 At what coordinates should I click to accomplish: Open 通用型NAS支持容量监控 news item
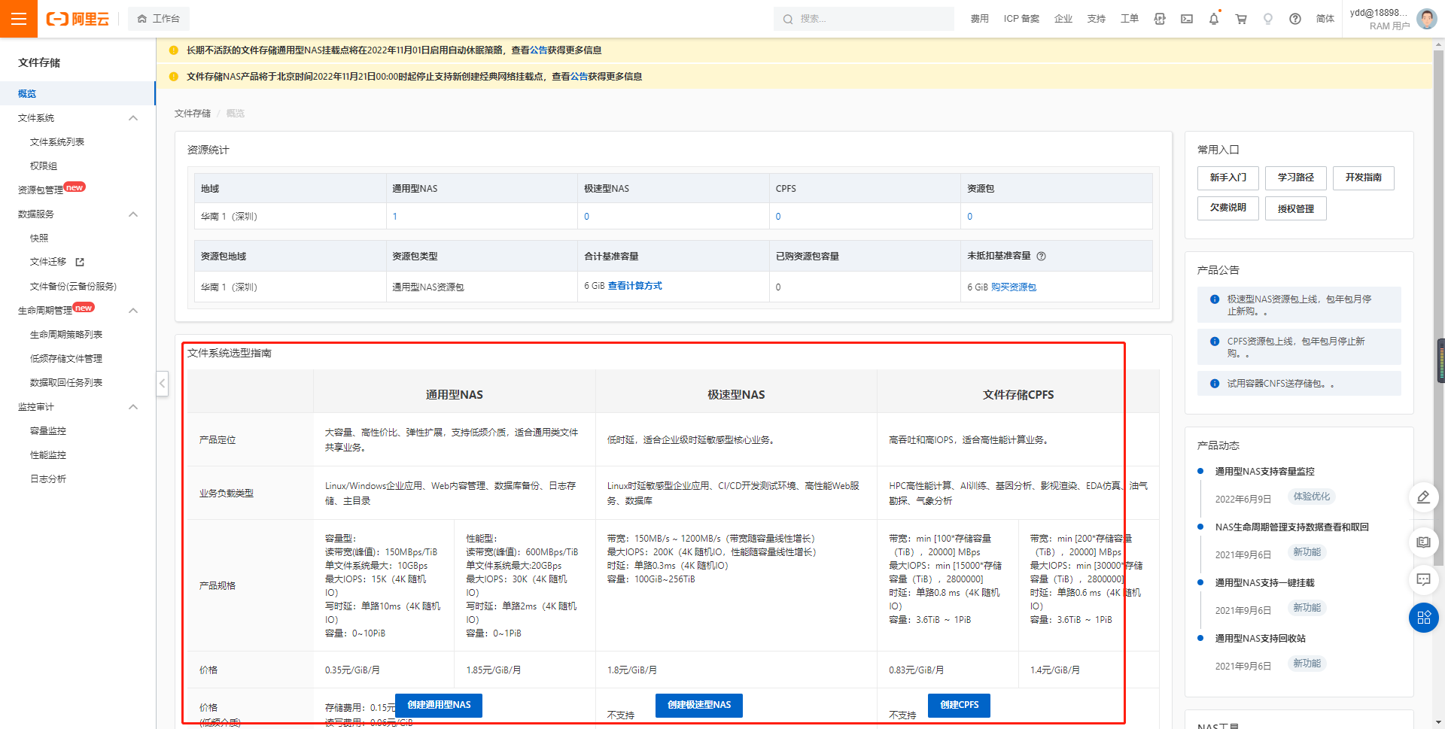(x=1264, y=472)
